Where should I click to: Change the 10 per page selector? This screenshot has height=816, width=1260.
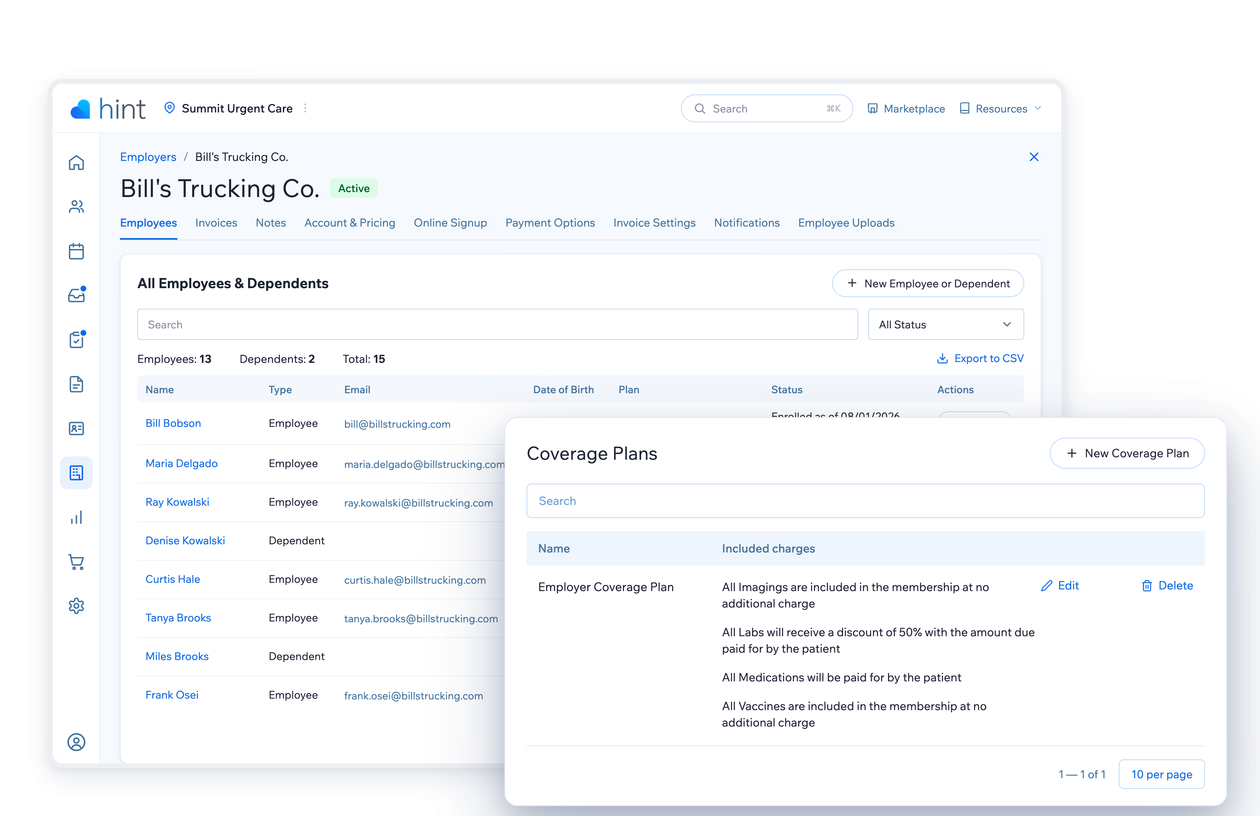point(1161,774)
